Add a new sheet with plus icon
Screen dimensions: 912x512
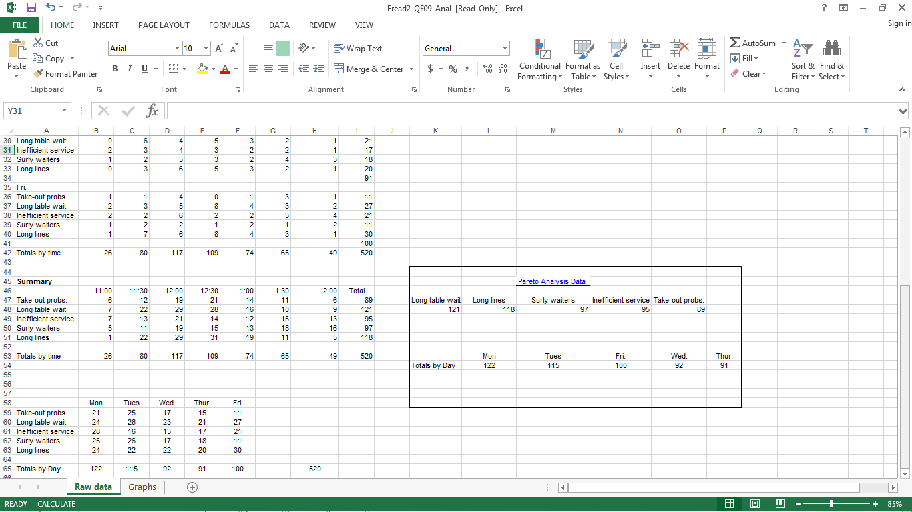pyautogui.click(x=192, y=487)
